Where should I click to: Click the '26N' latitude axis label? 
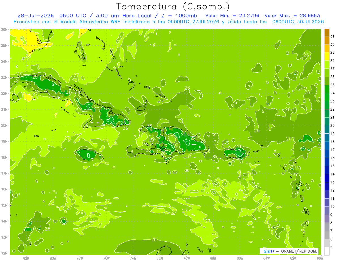4,29
